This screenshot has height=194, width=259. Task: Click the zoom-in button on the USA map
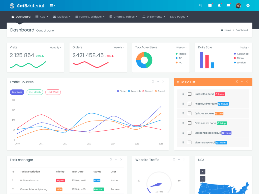(x=203, y=172)
